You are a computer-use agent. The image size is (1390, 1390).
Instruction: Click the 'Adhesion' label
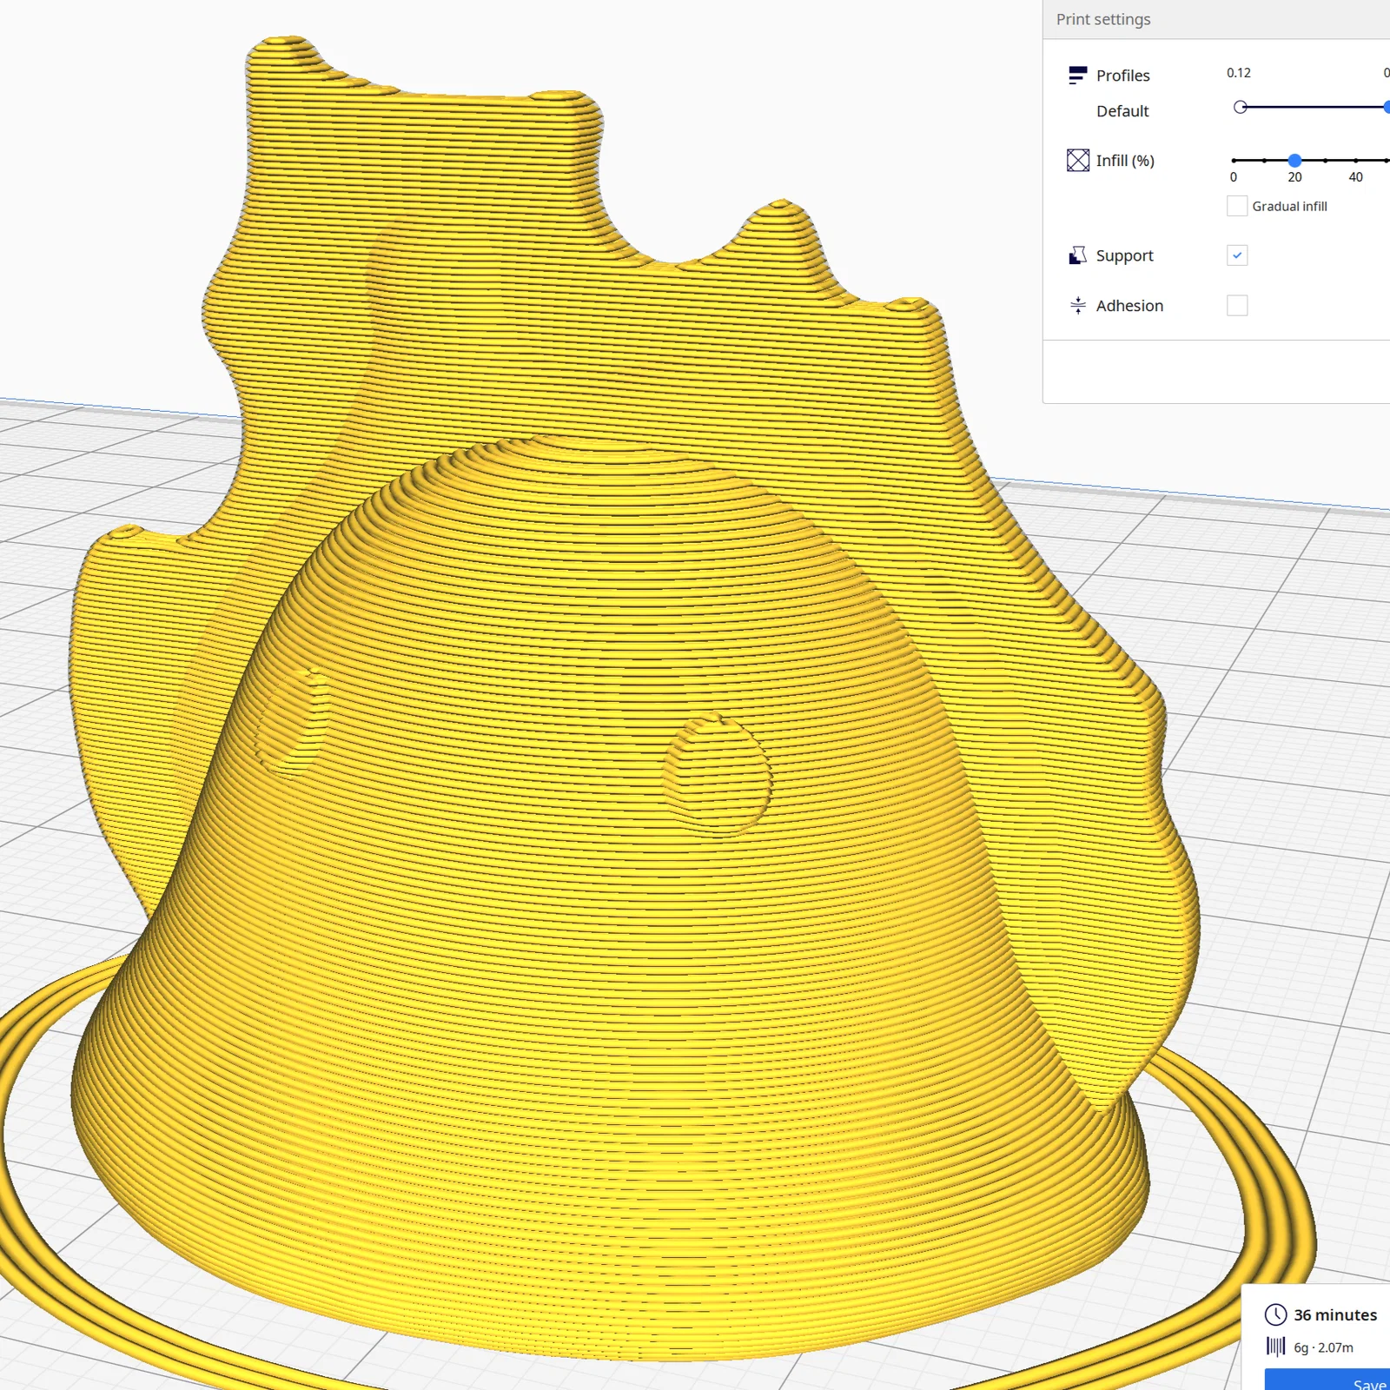(1129, 306)
